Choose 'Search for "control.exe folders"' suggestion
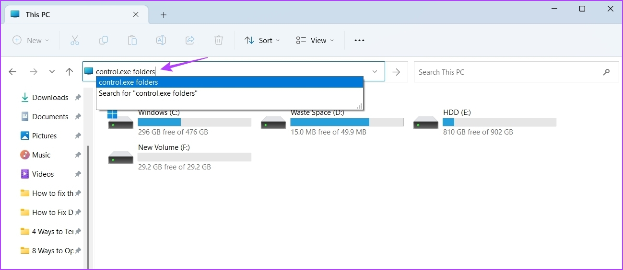The height and width of the screenshot is (270, 623). point(230,93)
